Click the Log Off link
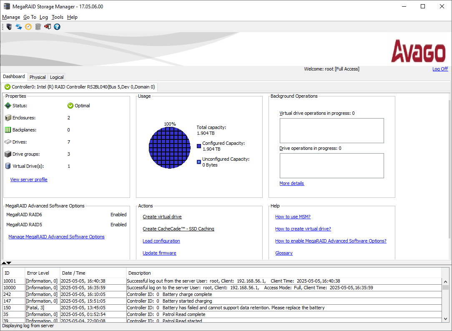 coord(440,69)
